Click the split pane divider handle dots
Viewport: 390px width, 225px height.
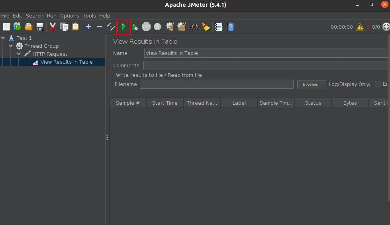click(107, 137)
